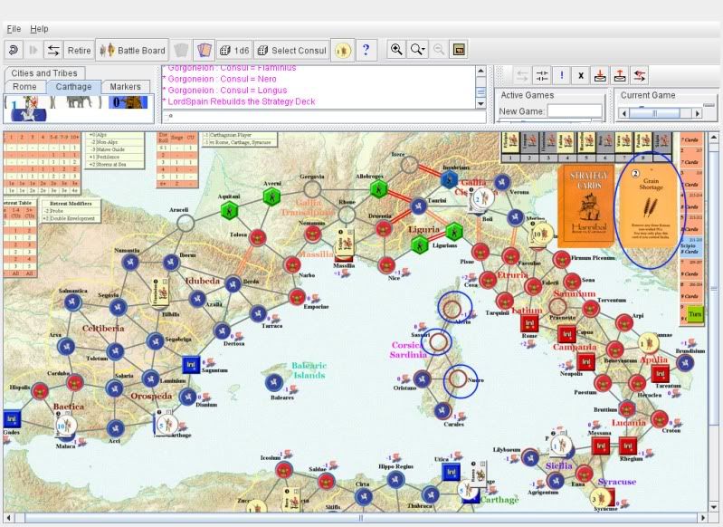
Task: Click the Select Consul button
Action: click(291, 50)
